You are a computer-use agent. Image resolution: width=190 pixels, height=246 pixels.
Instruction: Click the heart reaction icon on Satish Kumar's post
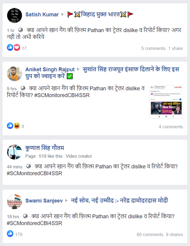click(x=17, y=47)
